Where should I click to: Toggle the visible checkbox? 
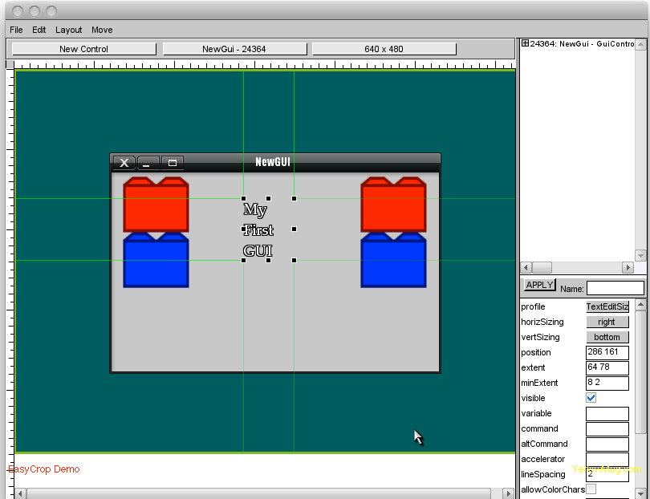pos(591,398)
